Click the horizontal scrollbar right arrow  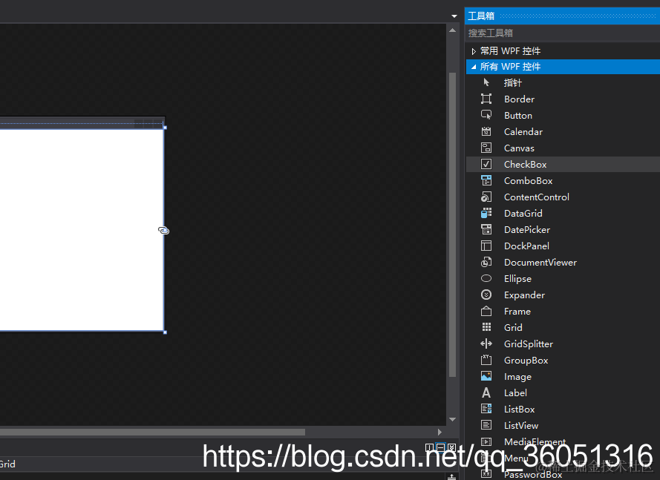pos(440,432)
